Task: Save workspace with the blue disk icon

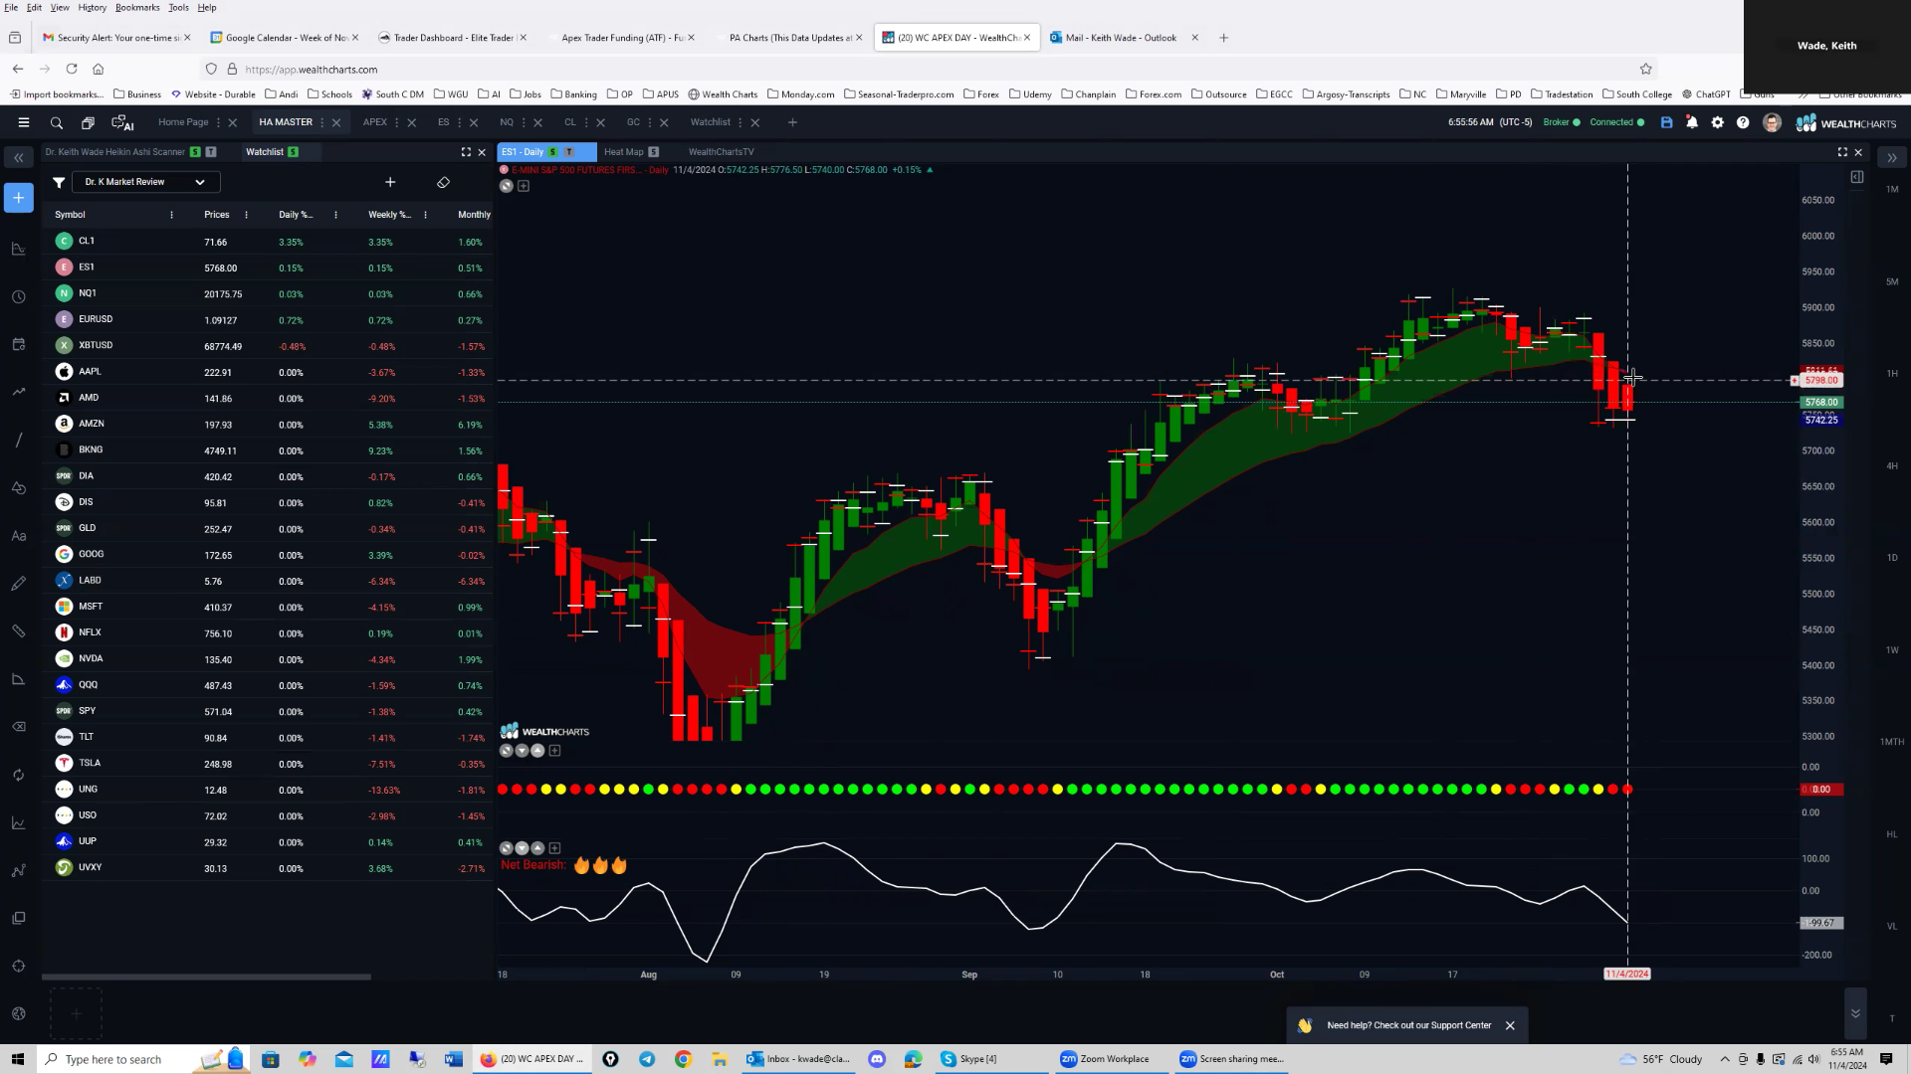Action: 1666,122
